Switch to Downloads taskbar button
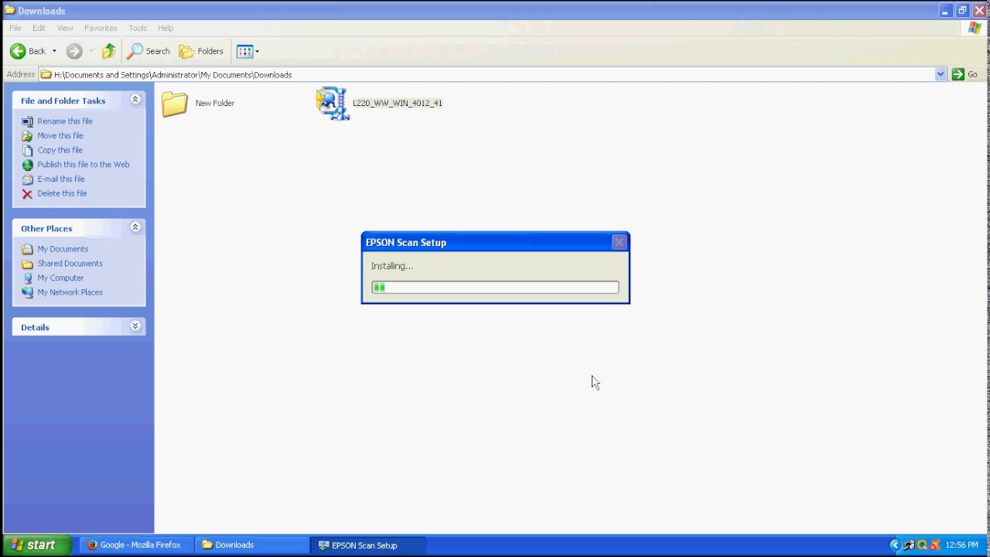The height and width of the screenshot is (557, 990). coord(251,545)
